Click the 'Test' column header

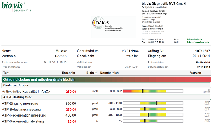[6, 73]
